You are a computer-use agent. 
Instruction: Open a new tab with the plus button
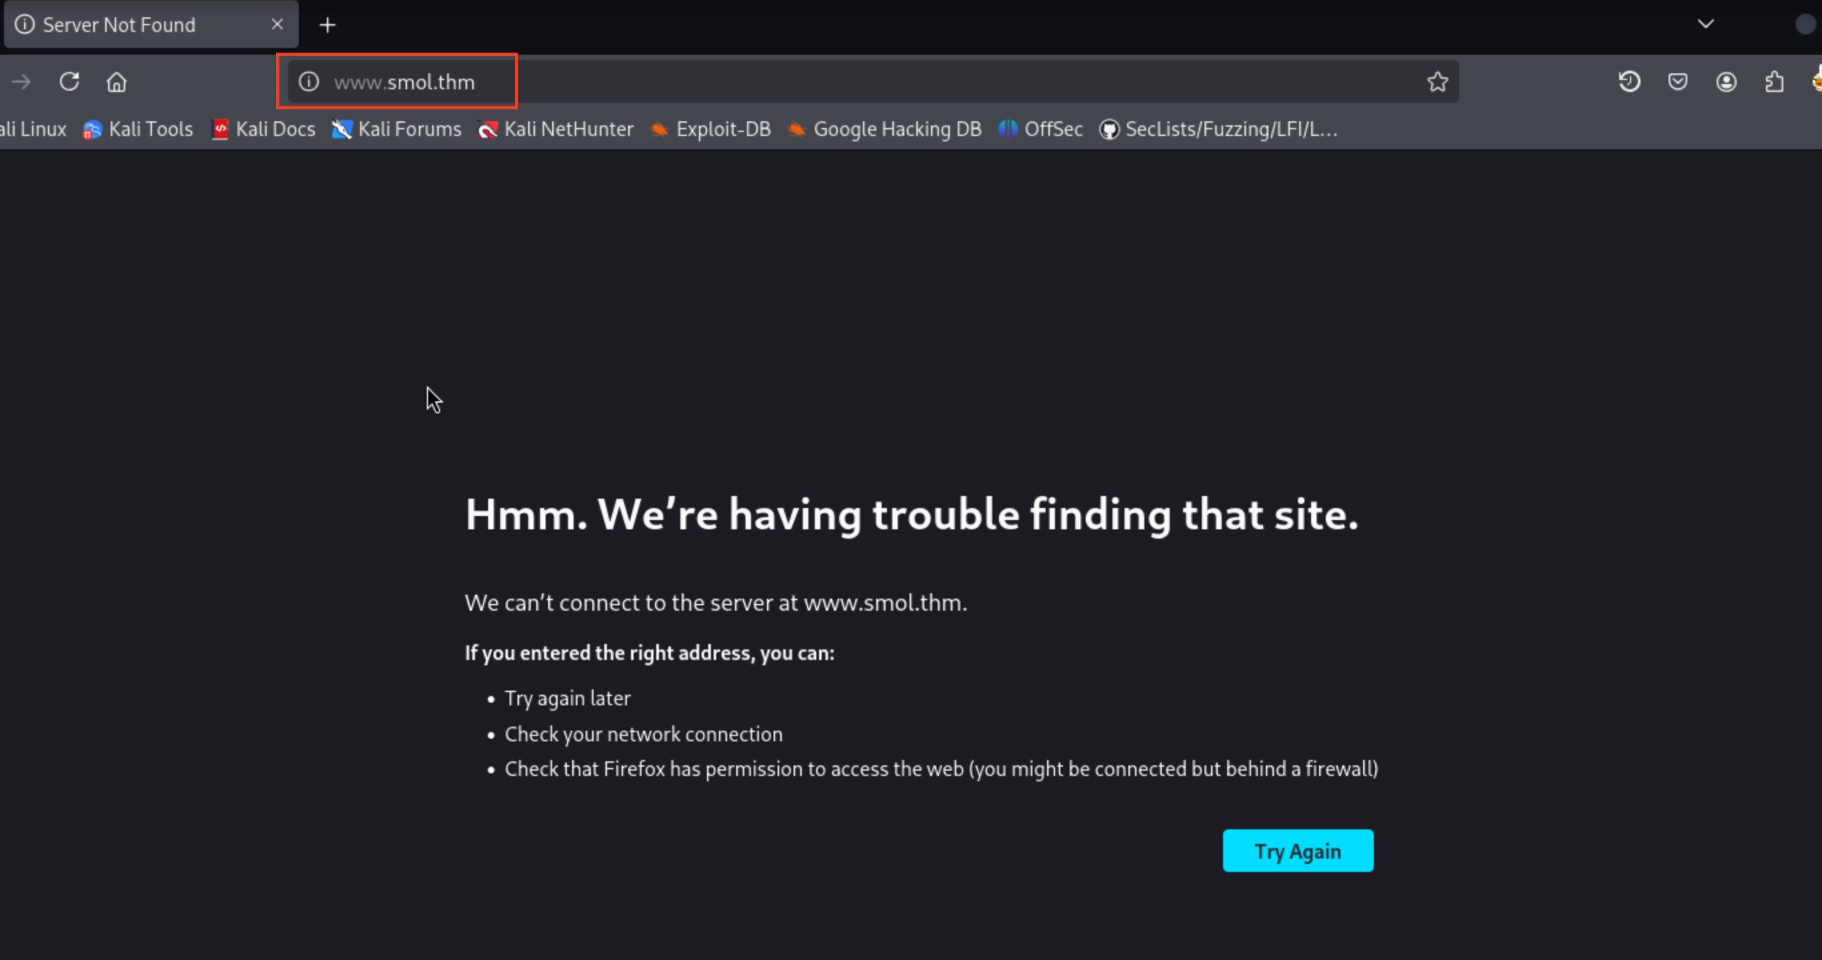tap(327, 25)
